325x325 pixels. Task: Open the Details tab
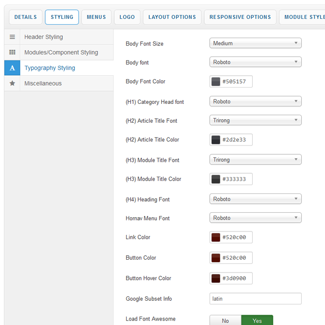tap(25, 17)
